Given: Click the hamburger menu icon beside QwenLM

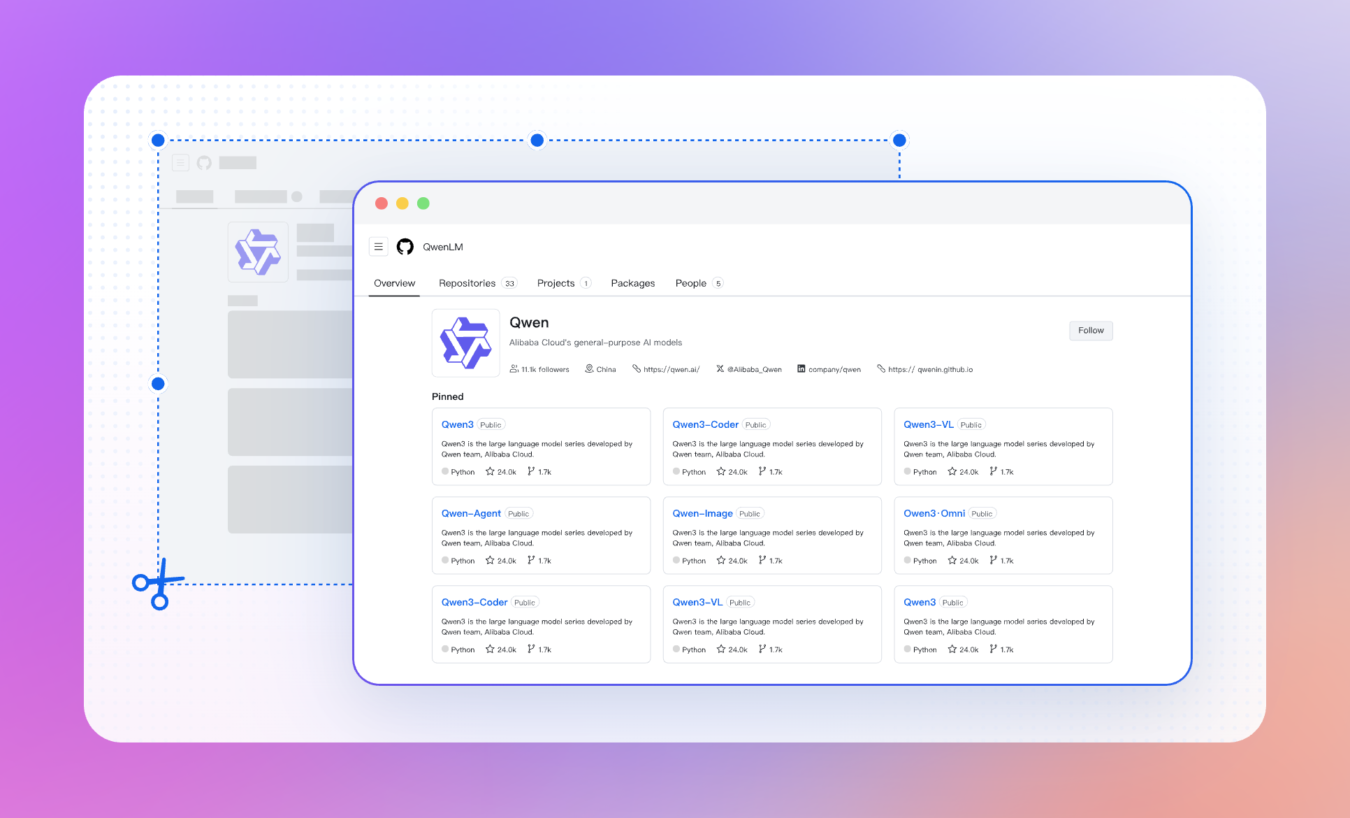Looking at the screenshot, I should tap(378, 247).
